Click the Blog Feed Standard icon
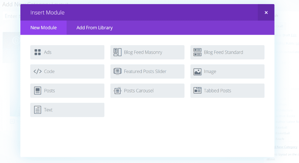The height and width of the screenshot is (163, 299). coord(197,52)
